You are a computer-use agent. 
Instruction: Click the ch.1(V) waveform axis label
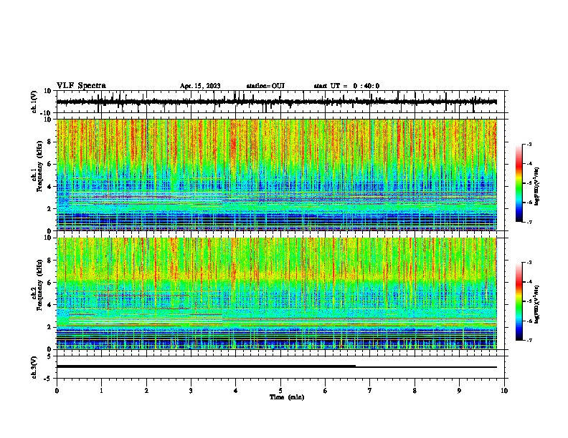pyautogui.click(x=34, y=102)
